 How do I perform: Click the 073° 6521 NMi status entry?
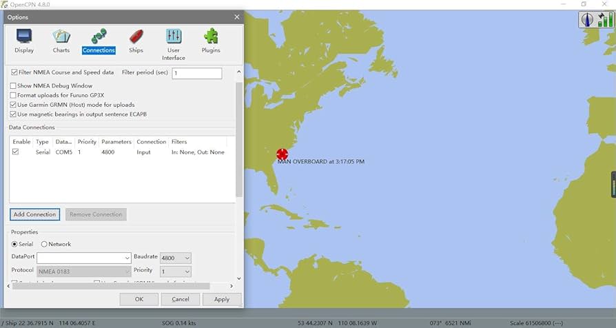(x=450, y=323)
